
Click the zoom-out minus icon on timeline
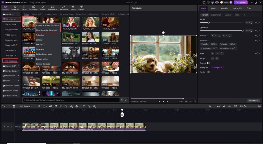click(x=241, y=106)
